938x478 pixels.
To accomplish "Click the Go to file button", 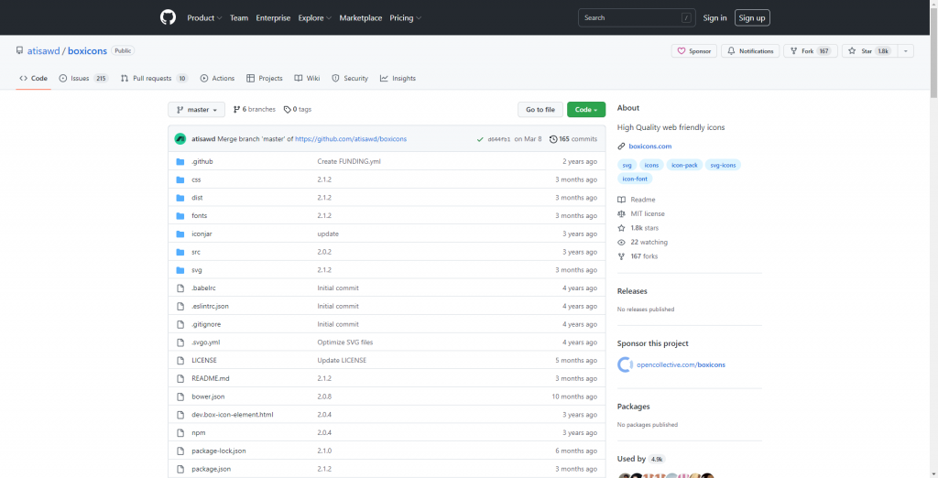I will coord(540,110).
